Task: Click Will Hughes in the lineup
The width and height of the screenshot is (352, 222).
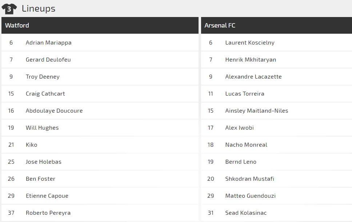Action: click(x=42, y=128)
